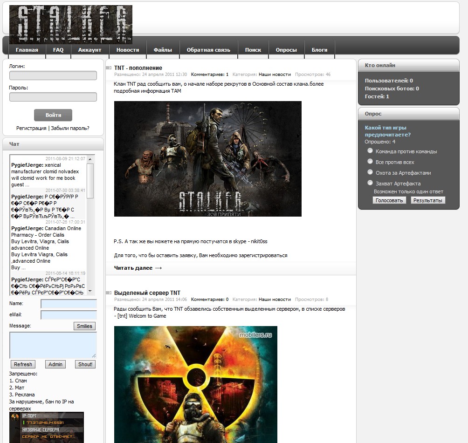Screen dimensions: 468x443
Task: Open the Выделеный сервер TNT post title
Action: (147, 293)
